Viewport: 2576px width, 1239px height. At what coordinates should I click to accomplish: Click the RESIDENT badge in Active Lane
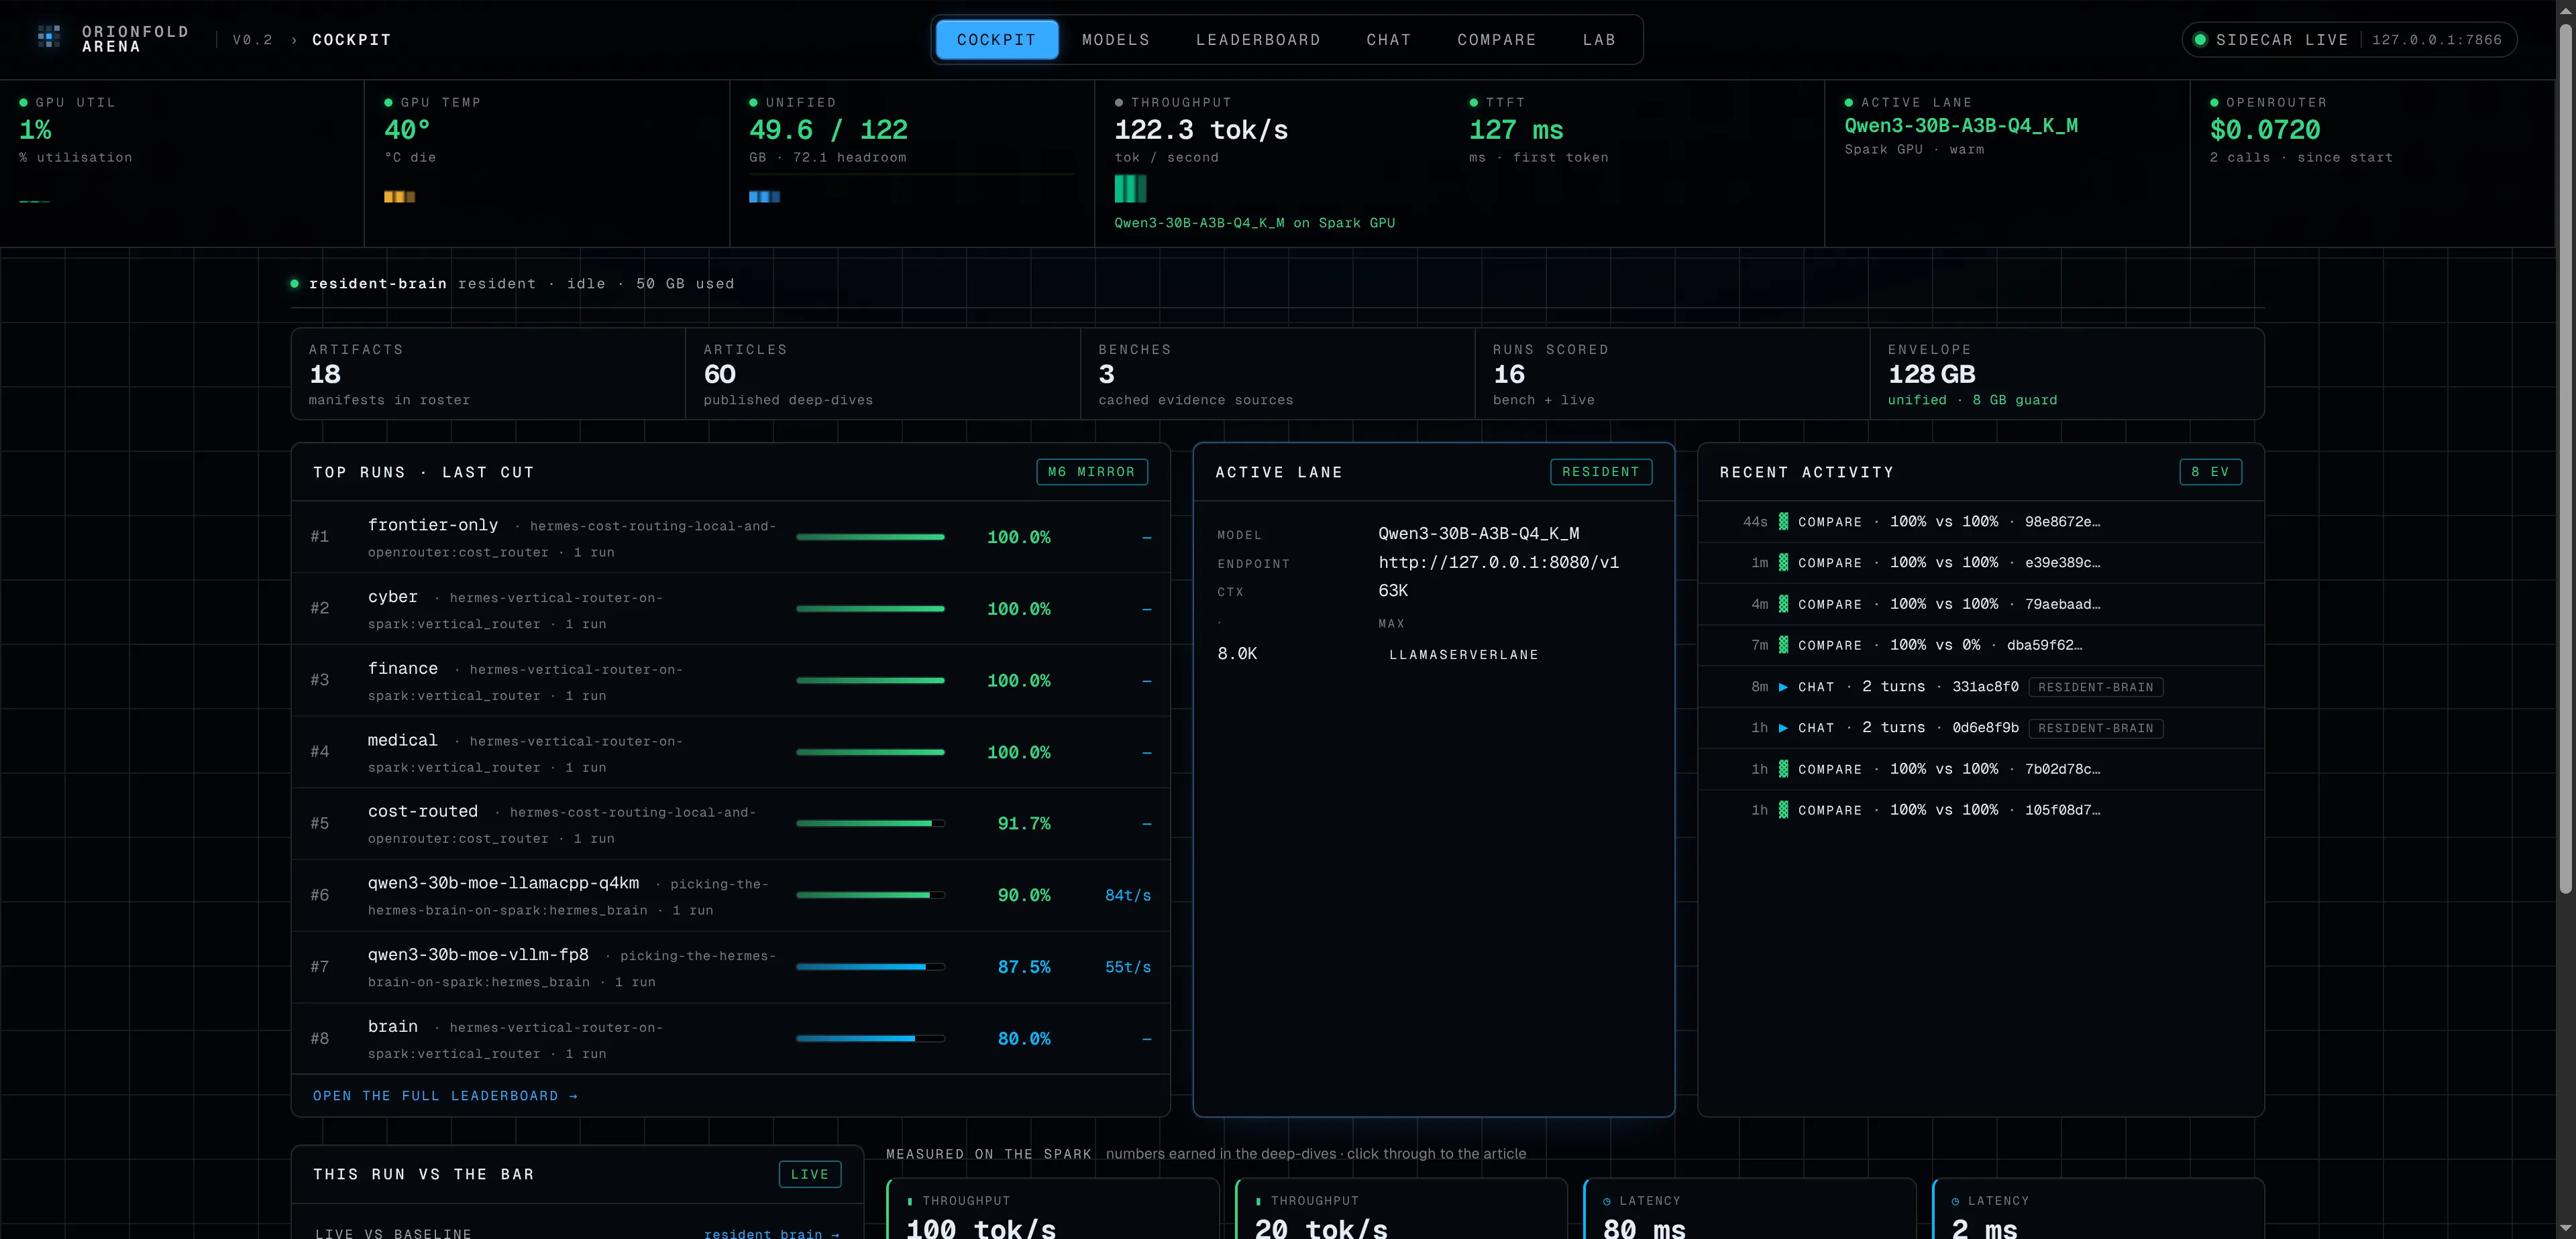(x=1600, y=471)
